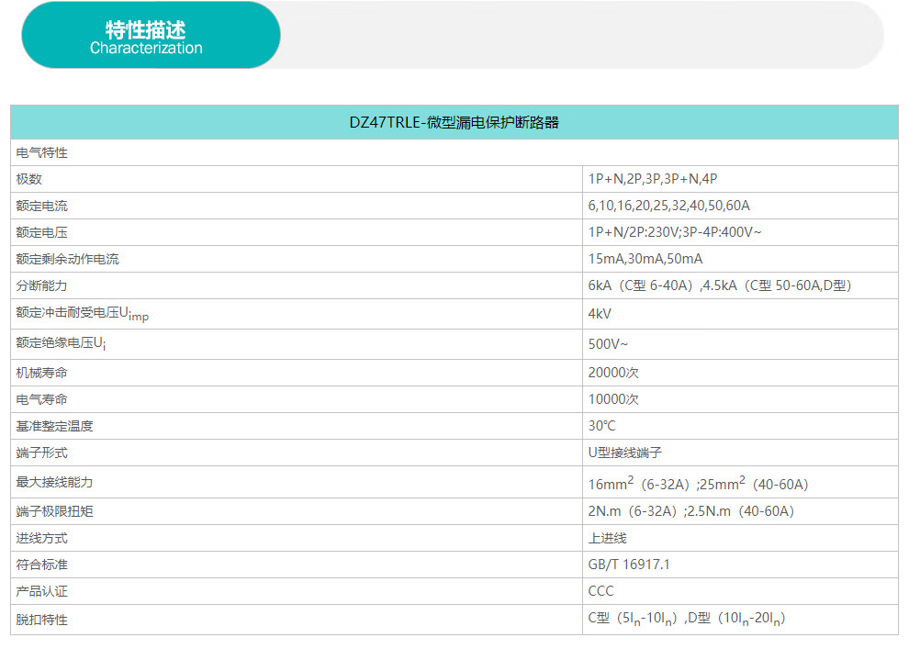Click the 额定绝缘电压 Ui label
This screenshot has width=909, height=671.
coord(68,344)
